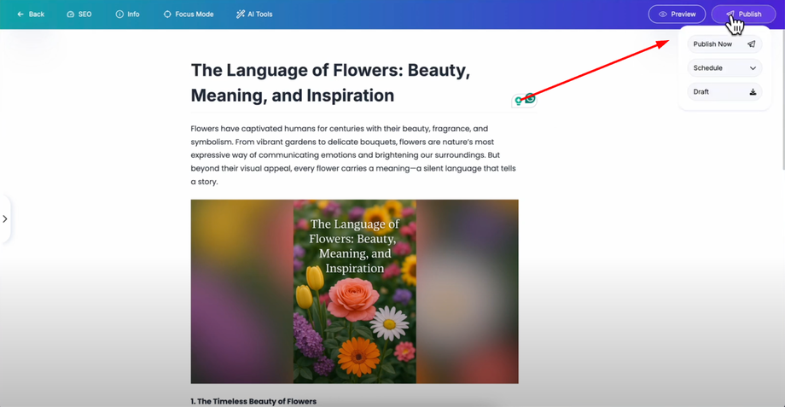Click the green lightbulb suggestion icon
785x407 pixels.
click(x=518, y=102)
